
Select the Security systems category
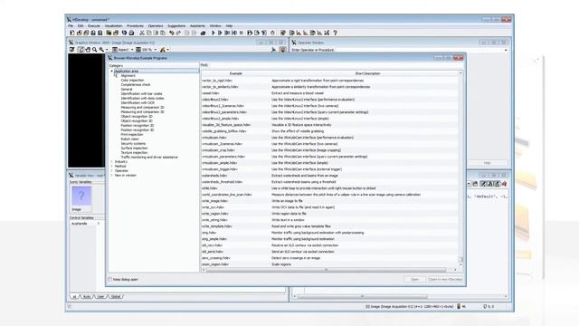[133, 143]
